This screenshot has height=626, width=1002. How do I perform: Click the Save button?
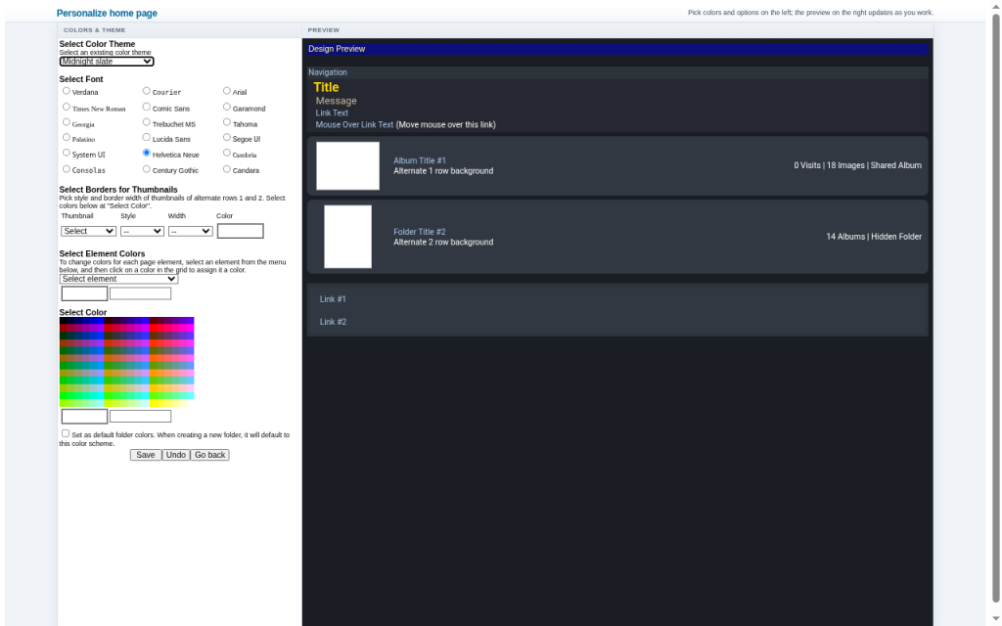click(x=146, y=455)
